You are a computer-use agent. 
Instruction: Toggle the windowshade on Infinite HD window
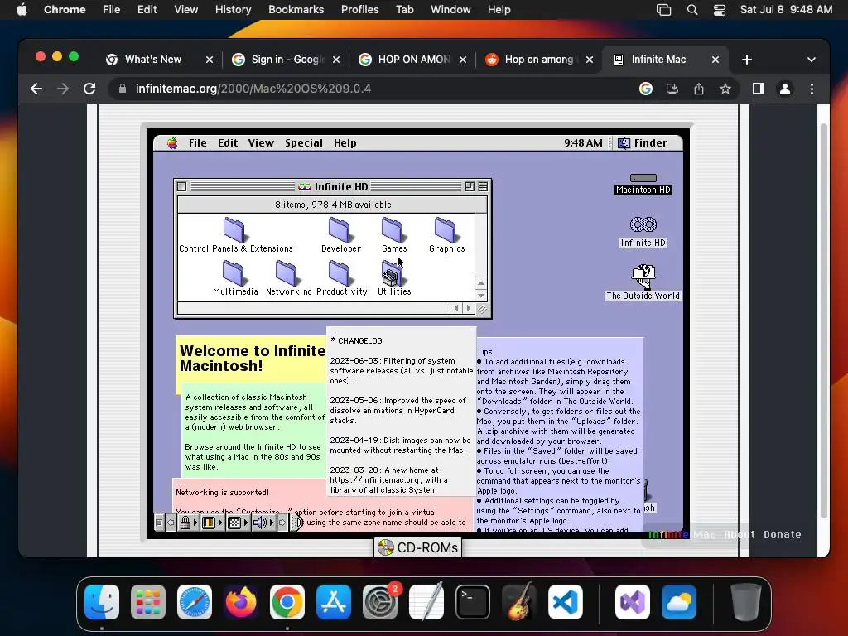[483, 186]
